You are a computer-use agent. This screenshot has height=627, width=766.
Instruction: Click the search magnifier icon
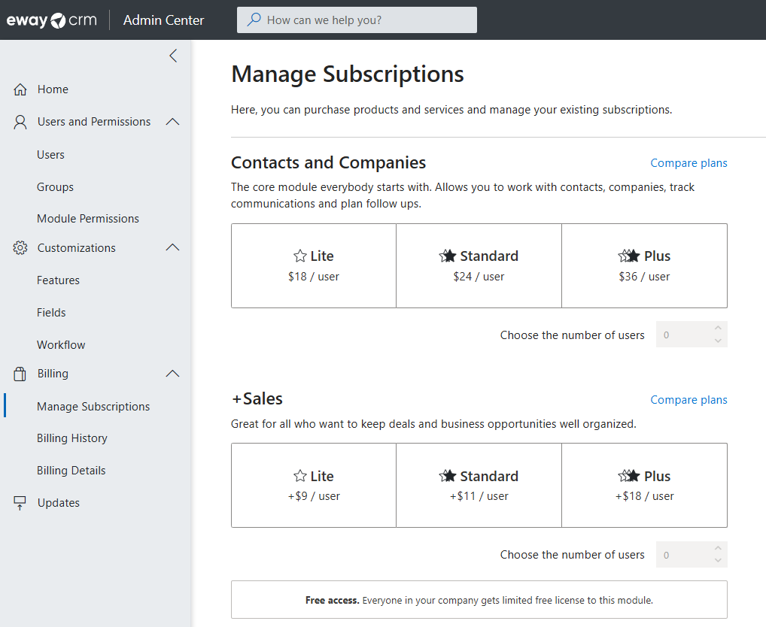[x=254, y=20]
